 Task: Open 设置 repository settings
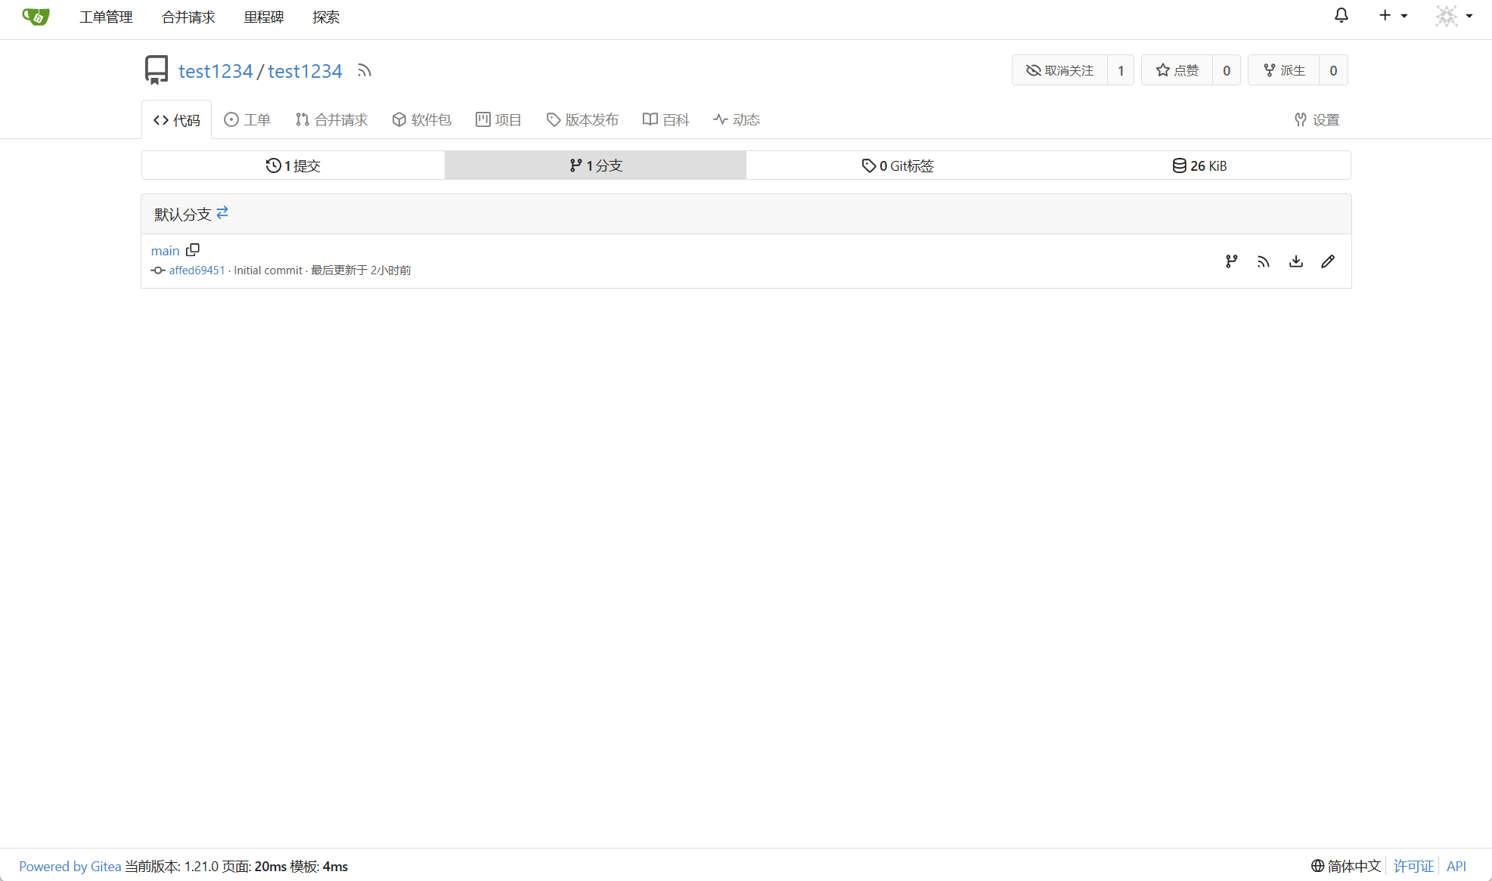click(1317, 119)
